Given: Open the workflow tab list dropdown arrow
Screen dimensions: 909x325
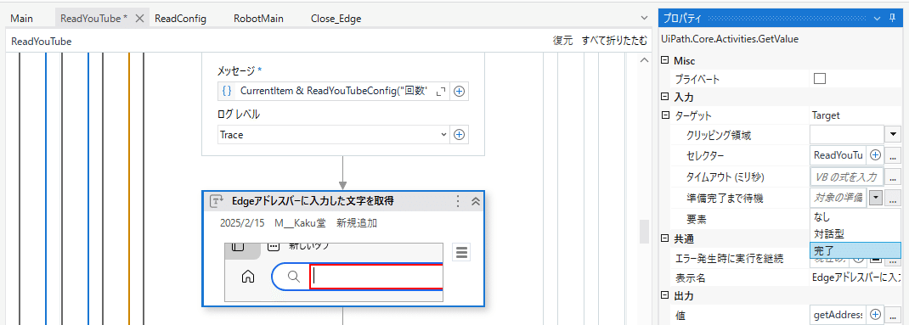Looking at the screenshot, I should pyautogui.click(x=644, y=18).
